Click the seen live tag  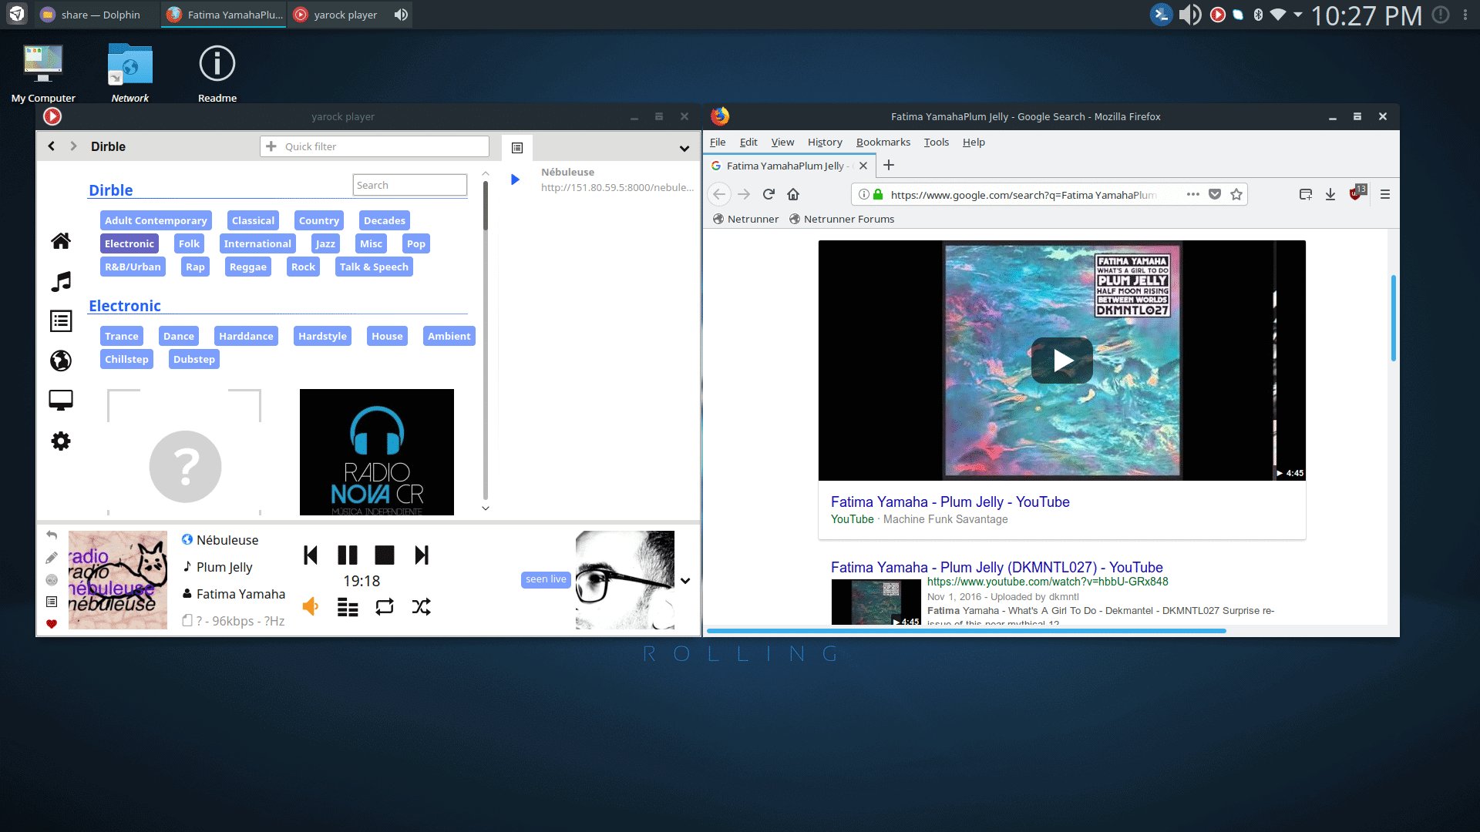pyautogui.click(x=546, y=579)
